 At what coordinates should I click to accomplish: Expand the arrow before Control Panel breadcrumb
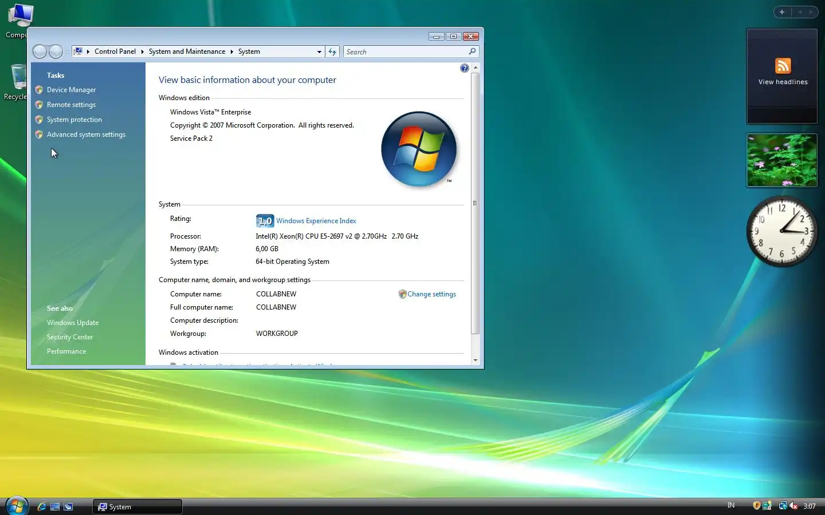(x=88, y=51)
